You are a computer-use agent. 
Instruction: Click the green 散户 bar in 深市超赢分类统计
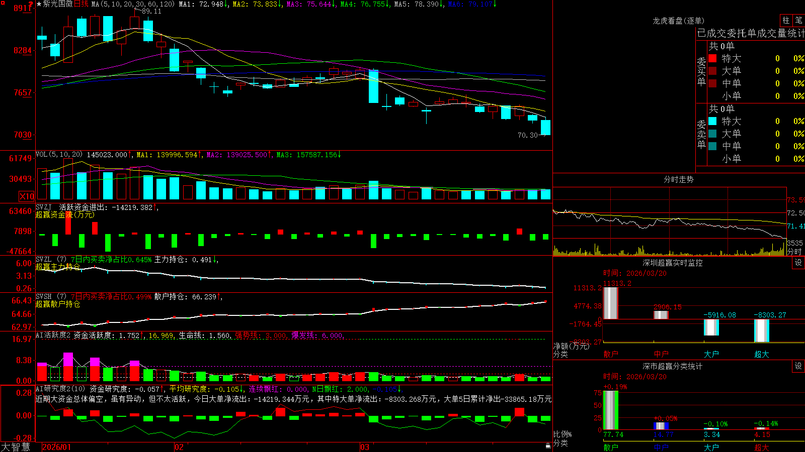[x=611, y=410]
